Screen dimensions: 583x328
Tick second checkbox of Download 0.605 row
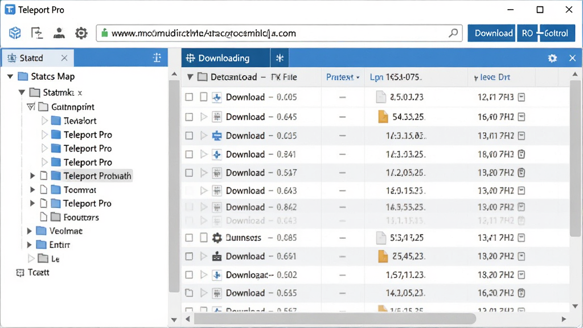(203, 97)
